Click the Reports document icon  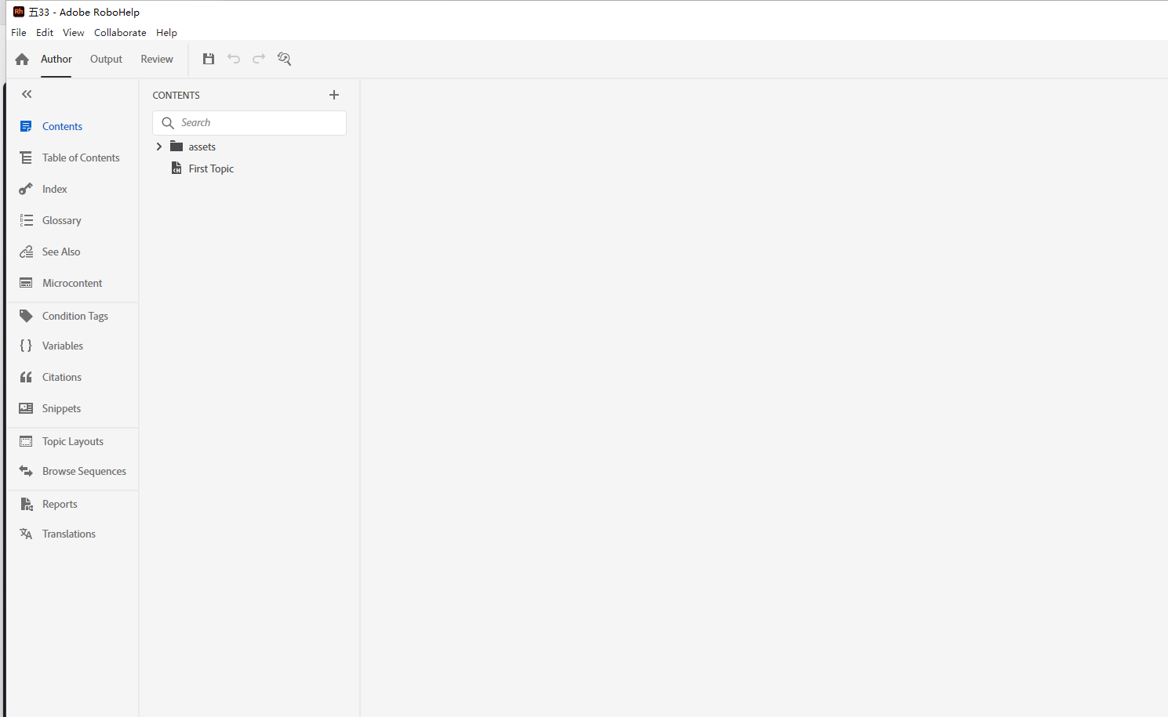(26, 504)
